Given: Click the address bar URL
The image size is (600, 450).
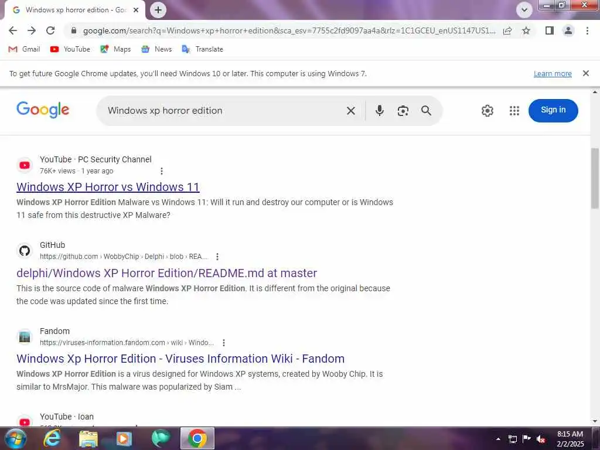Looking at the screenshot, I should pyautogui.click(x=289, y=30).
